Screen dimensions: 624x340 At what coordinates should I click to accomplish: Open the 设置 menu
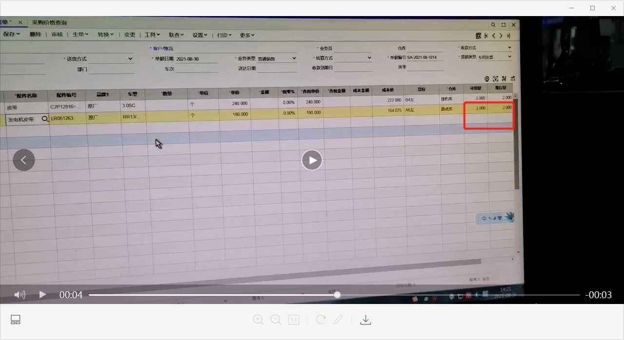[199, 35]
